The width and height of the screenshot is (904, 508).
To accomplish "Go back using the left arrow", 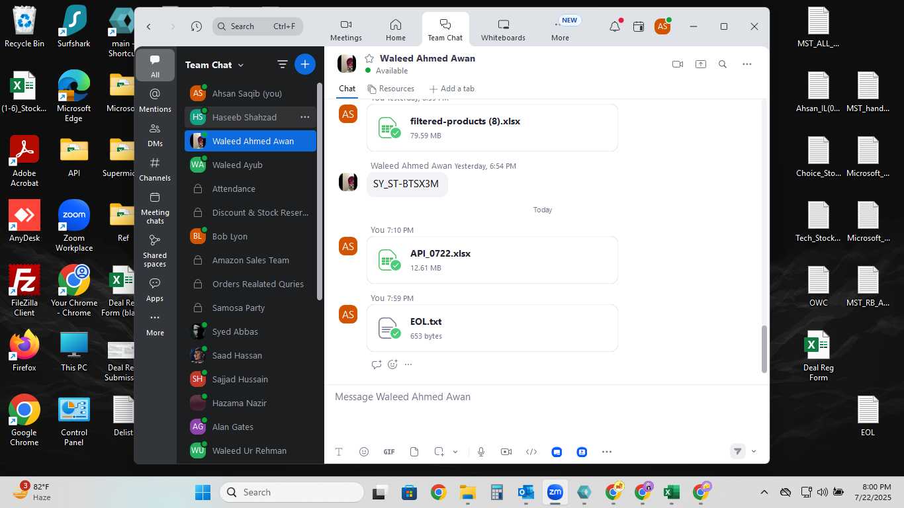I will (149, 26).
